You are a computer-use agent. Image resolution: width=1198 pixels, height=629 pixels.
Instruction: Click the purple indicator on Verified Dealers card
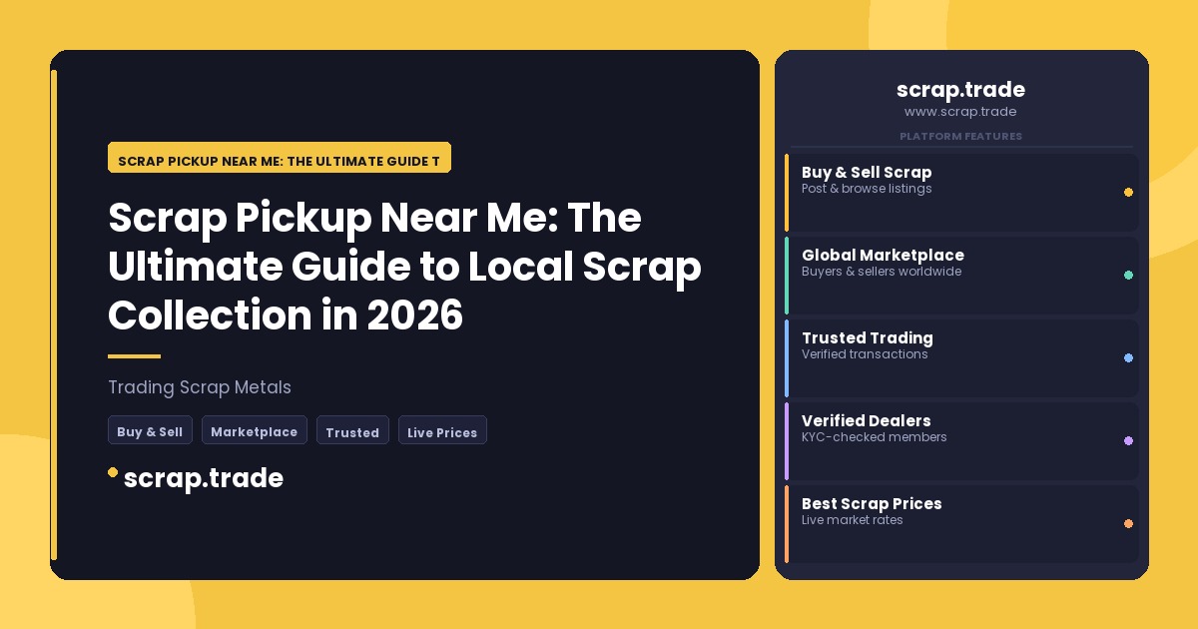(x=1128, y=440)
